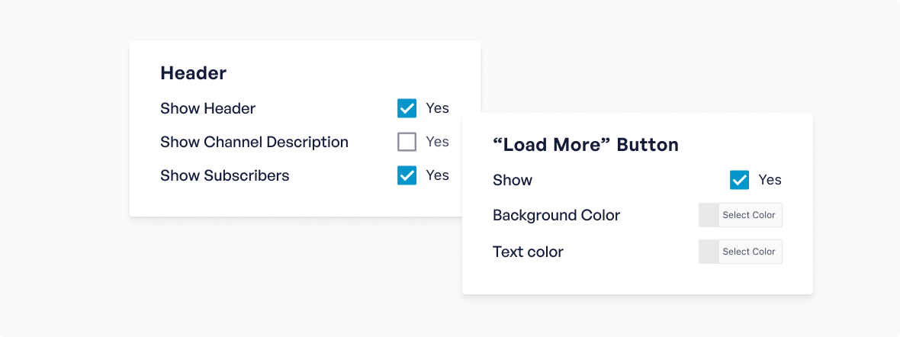Click Yes label beside Show Channel Description
The height and width of the screenshot is (337, 900).
pos(437,142)
